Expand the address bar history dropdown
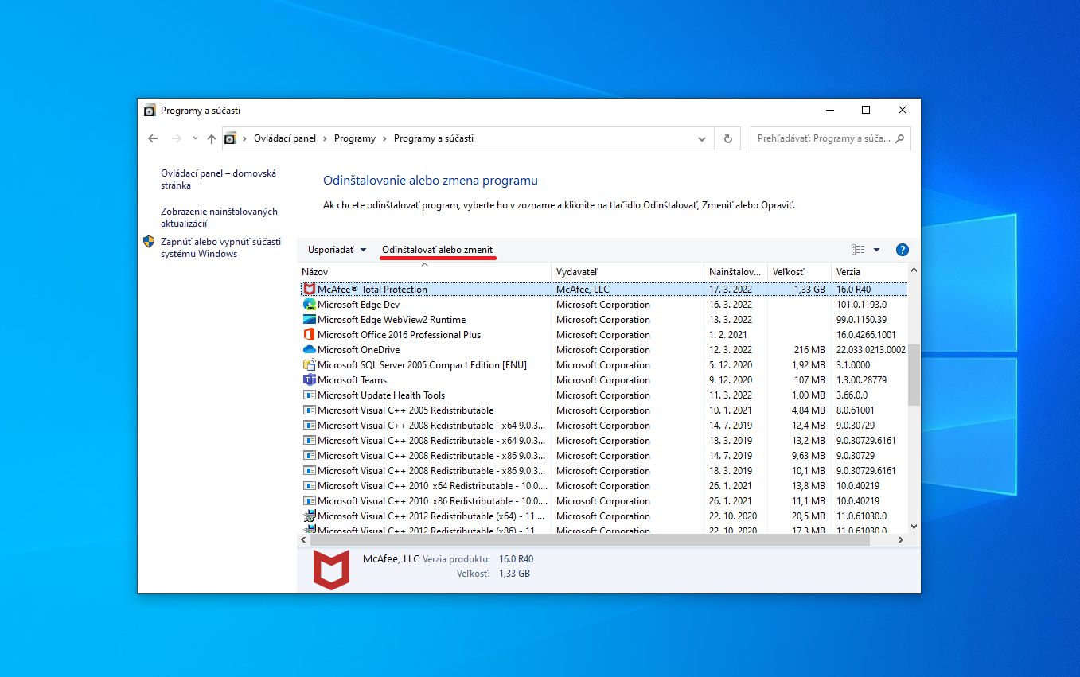The width and height of the screenshot is (1080, 677). pos(701,138)
